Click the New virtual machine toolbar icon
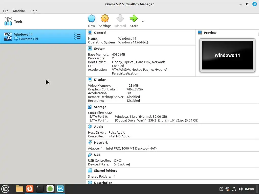The width and height of the screenshot is (259, 194). tap(92, 18)
